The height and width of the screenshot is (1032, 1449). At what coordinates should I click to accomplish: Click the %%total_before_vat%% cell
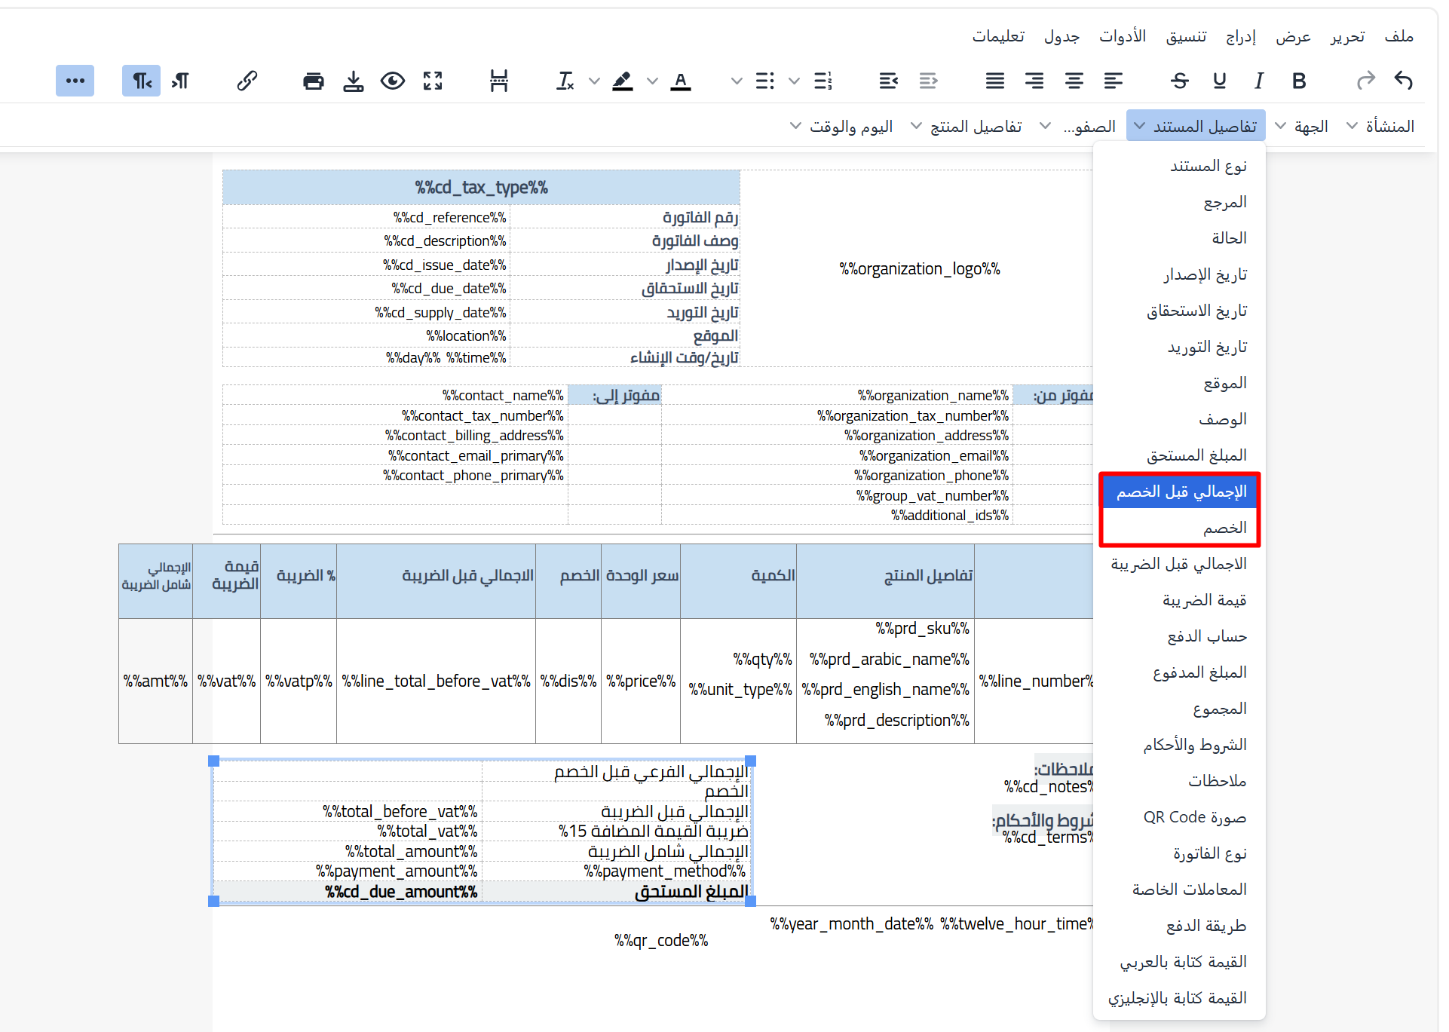click(x=348, y=811)
